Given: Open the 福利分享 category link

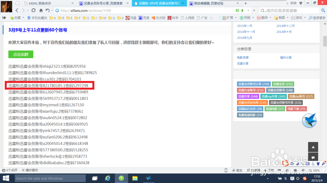Looking at the screenshot, I should tap(286, 58).
